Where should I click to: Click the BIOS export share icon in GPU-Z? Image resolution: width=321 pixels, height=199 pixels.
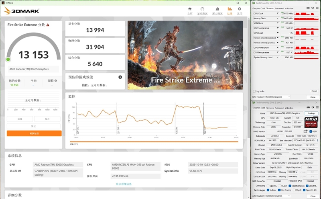[x=305, y=131]
